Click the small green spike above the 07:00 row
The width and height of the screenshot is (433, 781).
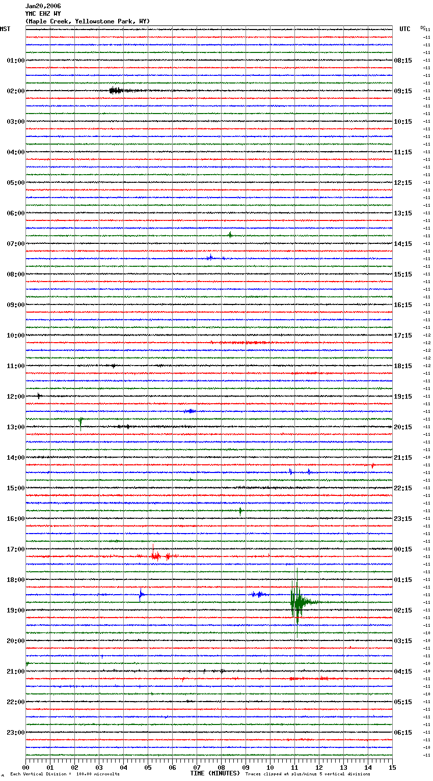coord(230,235)
